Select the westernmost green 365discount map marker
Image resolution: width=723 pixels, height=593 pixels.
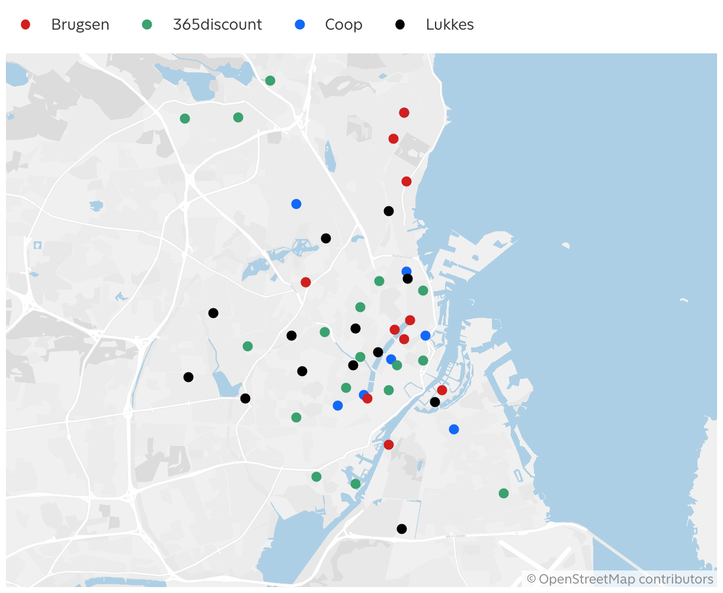(x=185, y=119)
